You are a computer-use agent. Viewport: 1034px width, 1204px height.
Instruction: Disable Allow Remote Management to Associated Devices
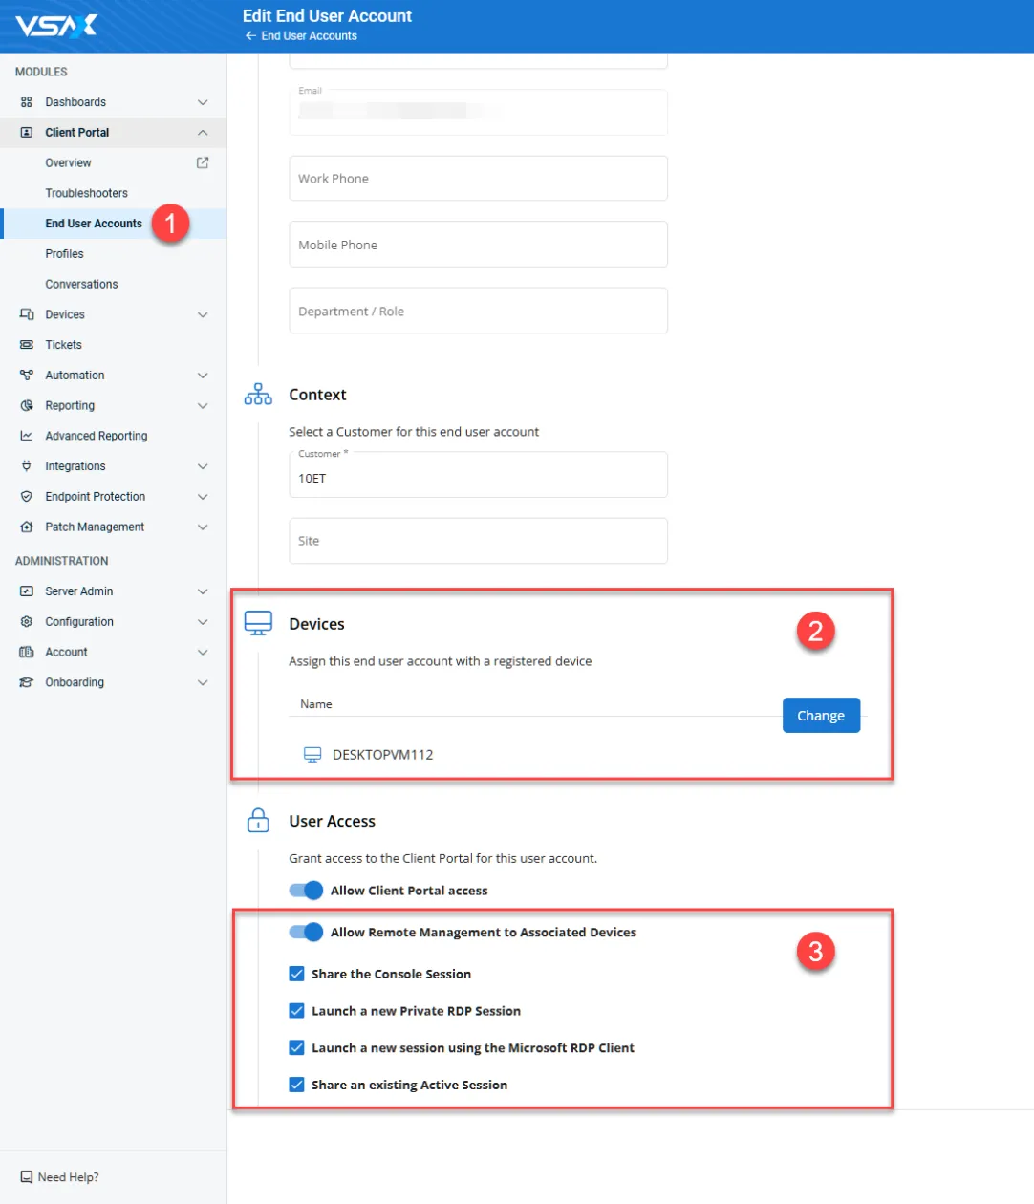pos(306,933)
